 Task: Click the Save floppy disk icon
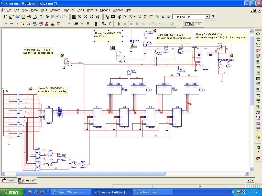[23, 17]
